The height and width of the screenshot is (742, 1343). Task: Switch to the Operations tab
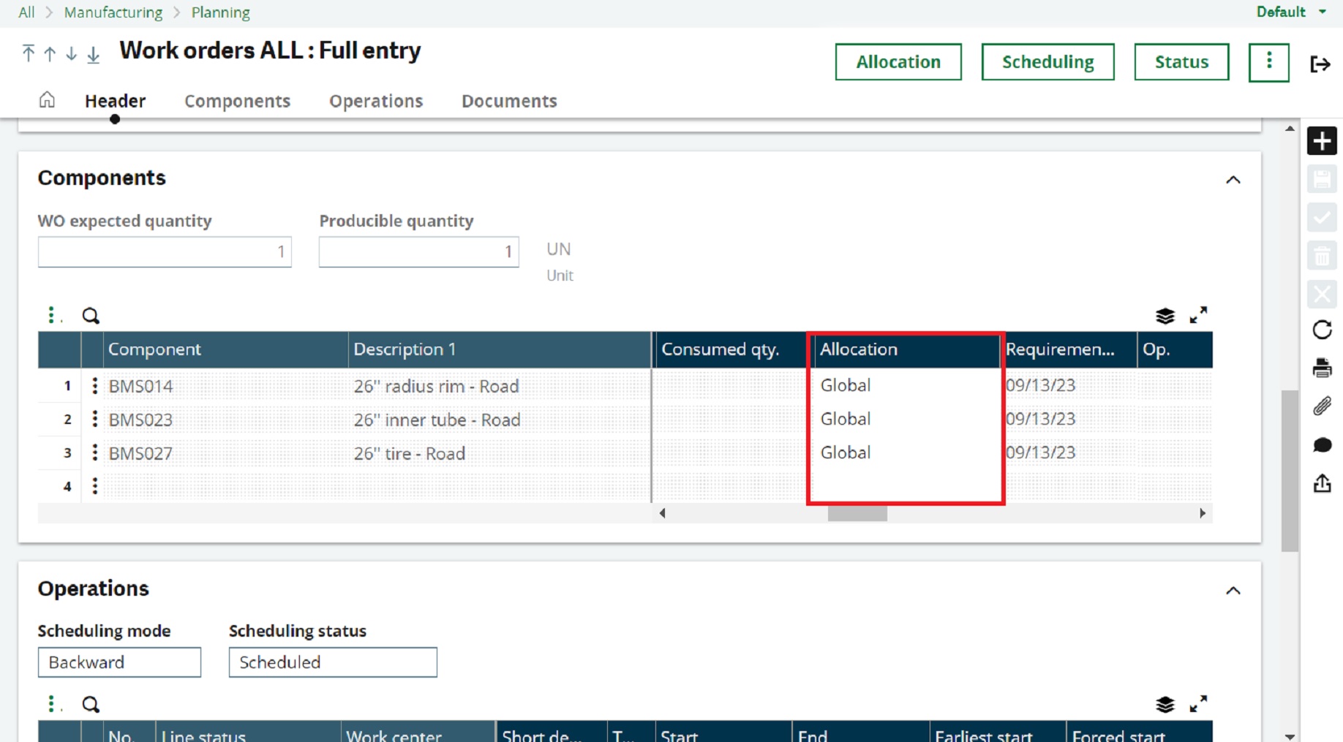(375, 101)
